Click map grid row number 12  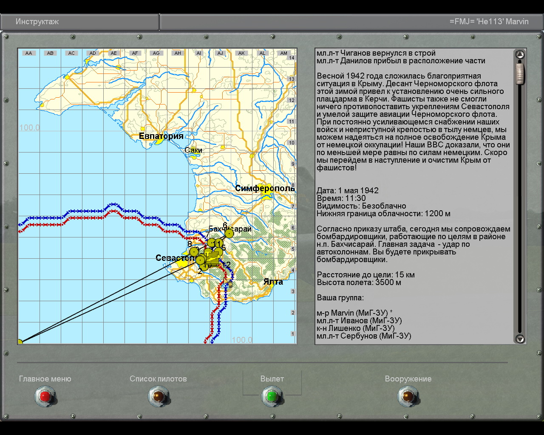point(292,100)
